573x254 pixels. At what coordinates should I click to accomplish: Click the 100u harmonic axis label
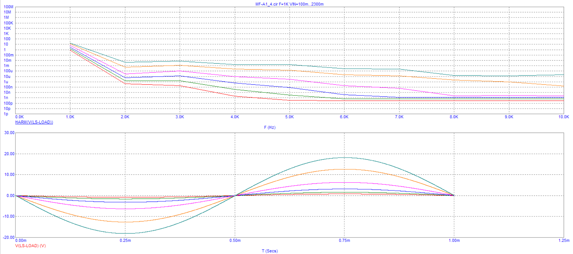tap(8, 71)
